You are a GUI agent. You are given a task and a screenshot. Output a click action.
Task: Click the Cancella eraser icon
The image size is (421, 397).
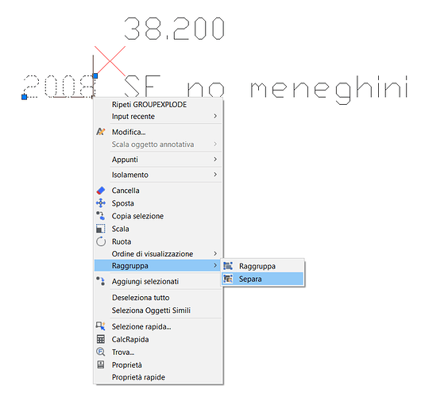[x=101, y=191]
